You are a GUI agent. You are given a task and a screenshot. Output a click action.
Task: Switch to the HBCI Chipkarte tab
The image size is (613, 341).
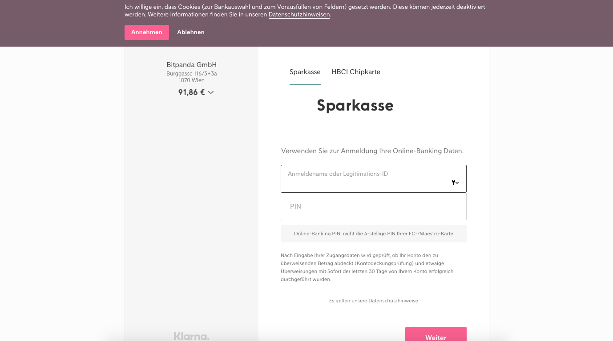click(356, 72)
